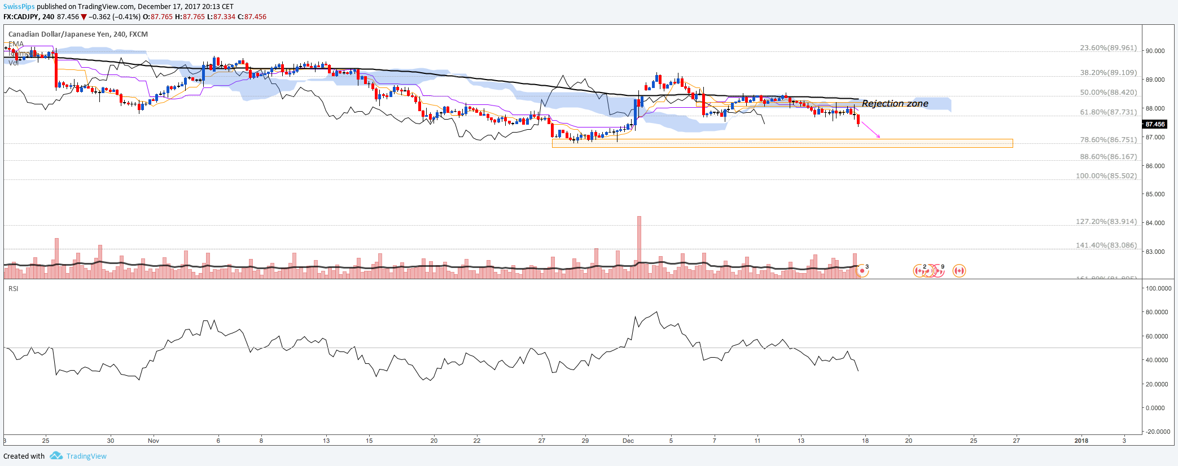Click the 86.000 price axis label
This screenshot has width=1178, height=466.
tap(1154, 166)
